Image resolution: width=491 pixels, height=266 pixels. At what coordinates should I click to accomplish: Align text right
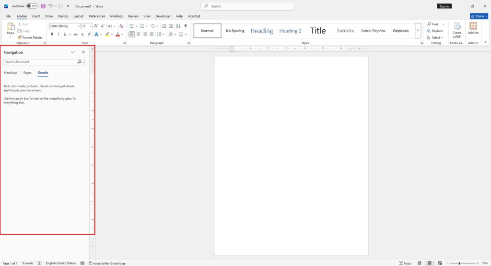tap(145, 35)
